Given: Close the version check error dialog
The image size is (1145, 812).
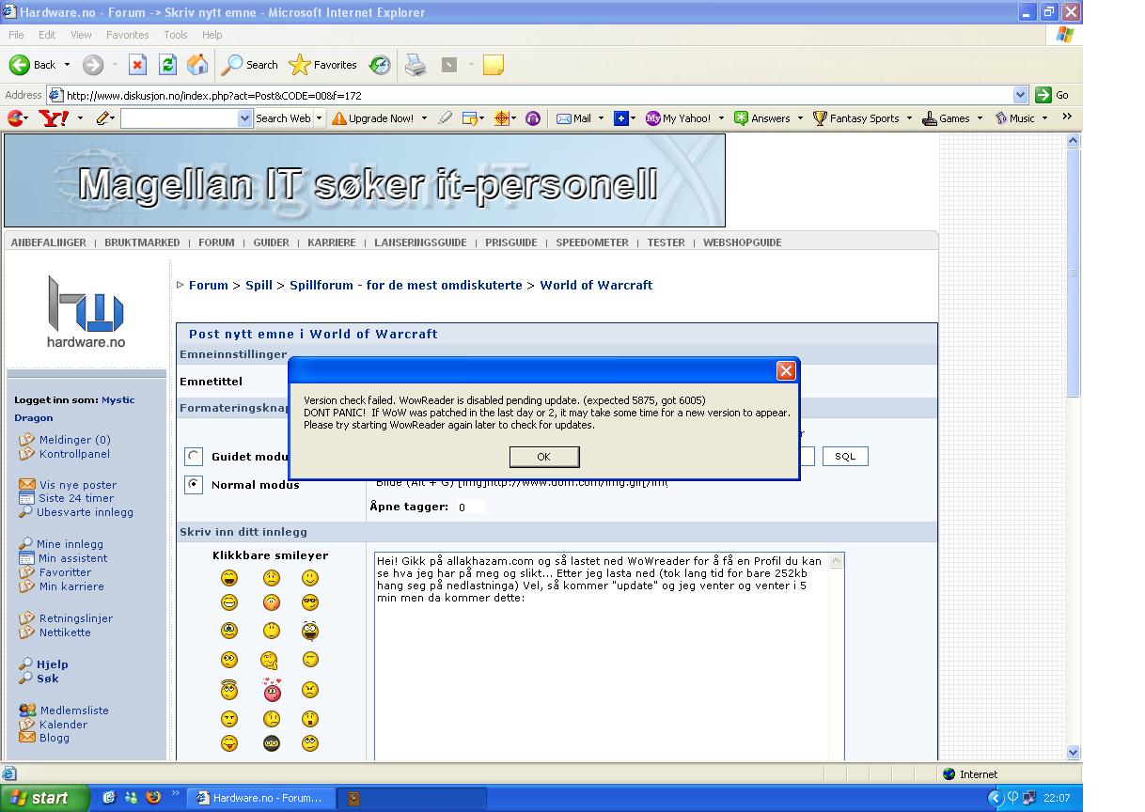Looking at the screenshot, I should [787, 371].
